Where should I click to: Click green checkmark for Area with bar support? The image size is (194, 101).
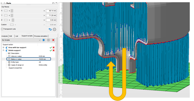click(51, 47)
